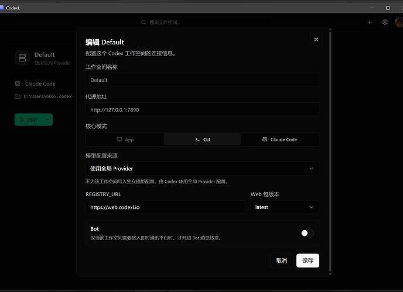403x292 pixels.
Task: Click the magnifier icon in search bar
Action: pyautogui.click(x=144, y=22)
